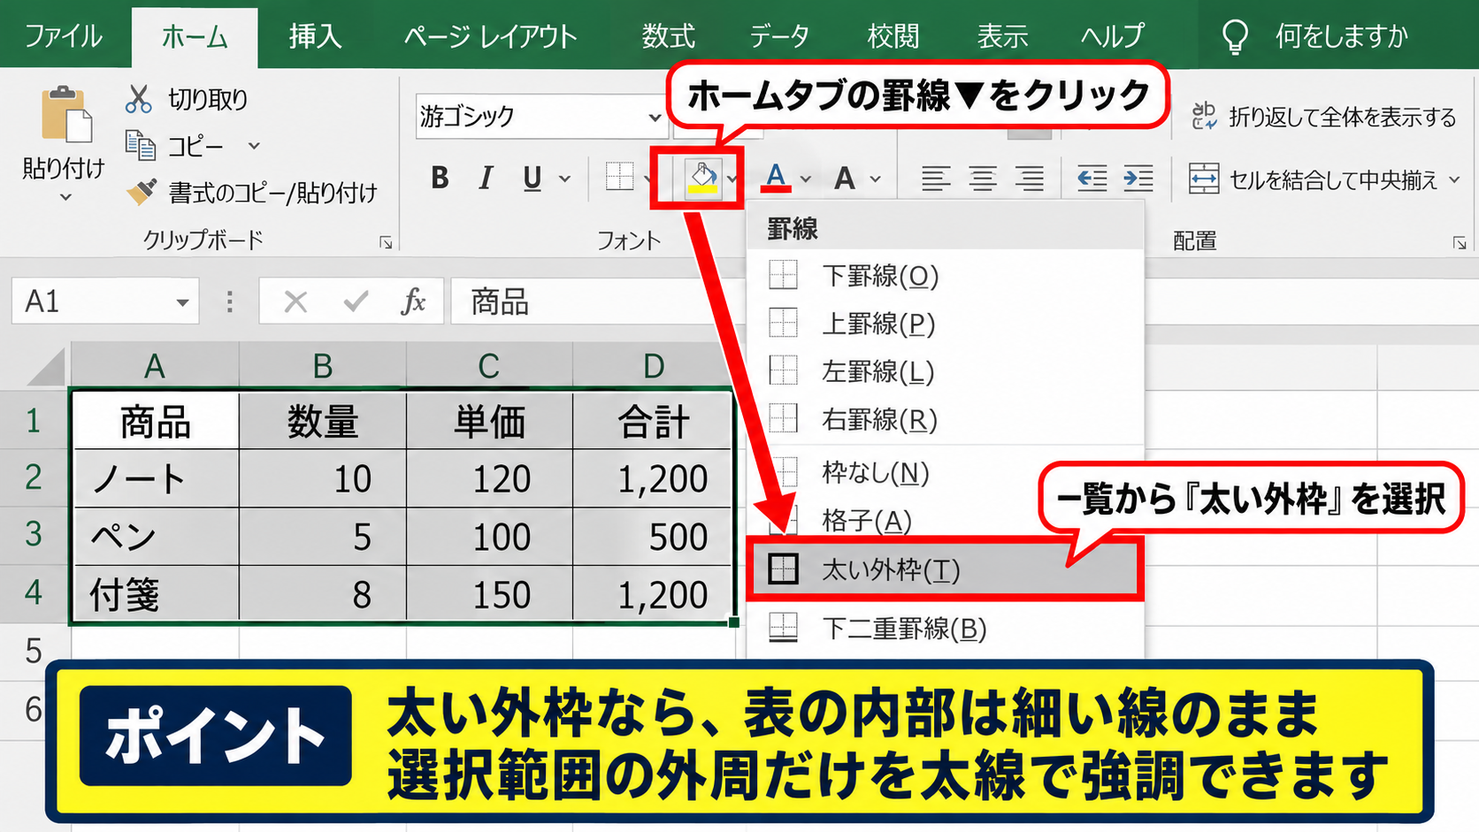Screen dimensions: 1479x832
Task: Open the font color dropdown arrow
Action: coord(805,179)
